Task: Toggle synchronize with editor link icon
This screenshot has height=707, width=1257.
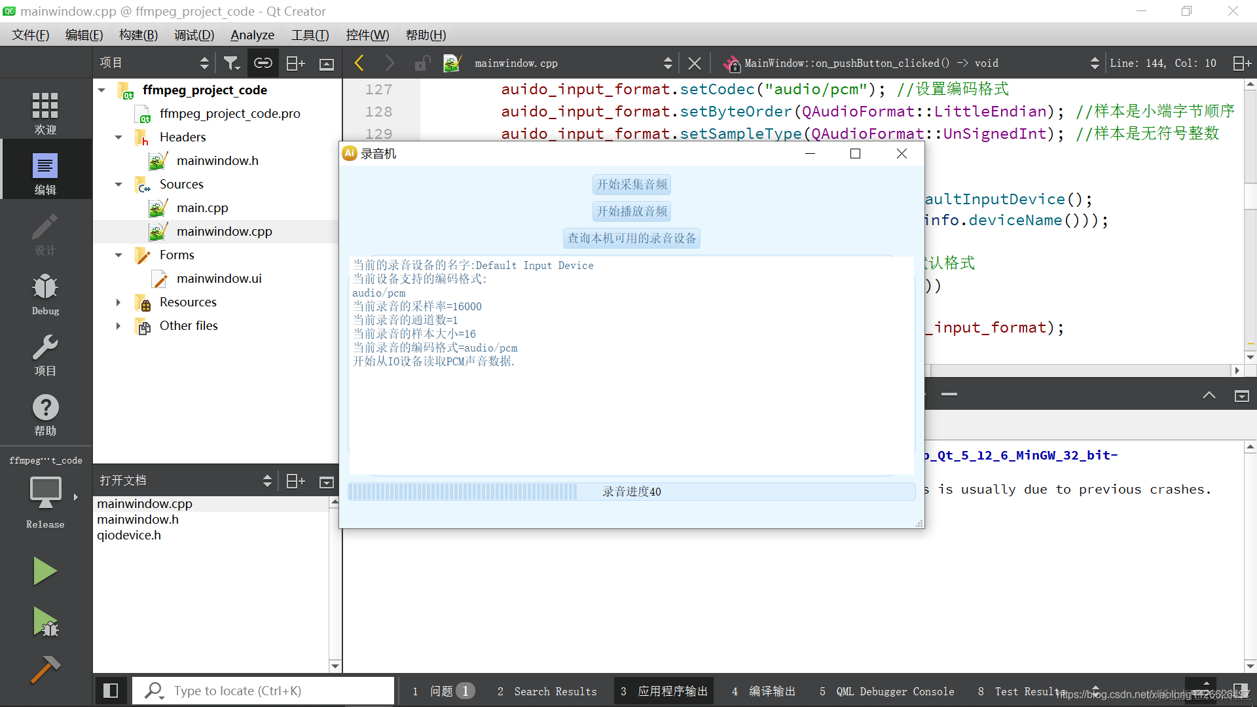Action: pos(263,63)
